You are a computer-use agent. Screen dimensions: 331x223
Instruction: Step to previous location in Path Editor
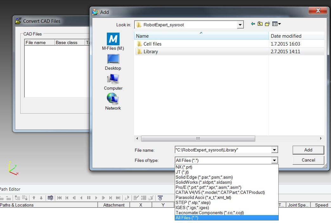67,198
